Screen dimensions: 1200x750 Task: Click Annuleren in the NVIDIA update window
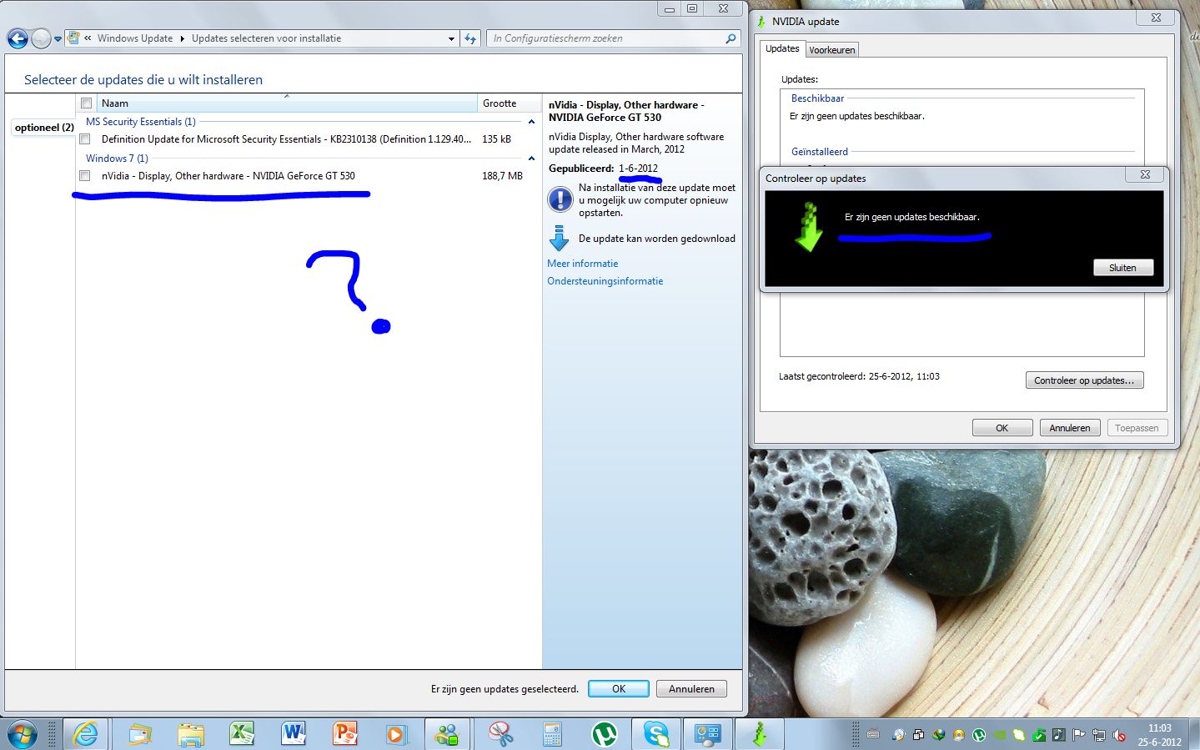1070,428
